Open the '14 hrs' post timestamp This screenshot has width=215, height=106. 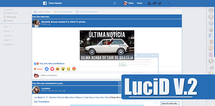pyautogui.click(x=44, y=24)
